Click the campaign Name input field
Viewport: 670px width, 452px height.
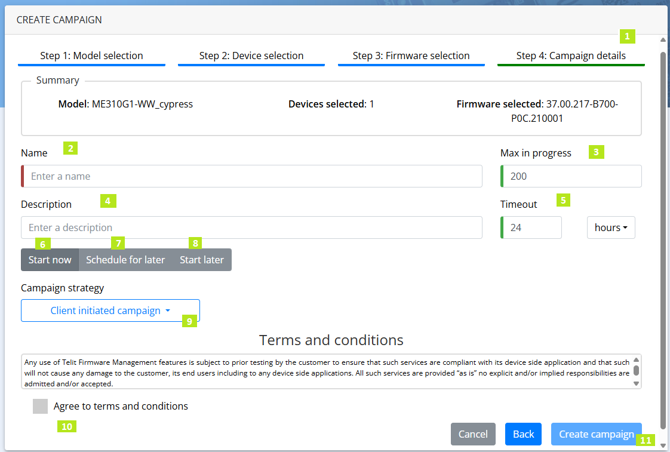point(251,176)
